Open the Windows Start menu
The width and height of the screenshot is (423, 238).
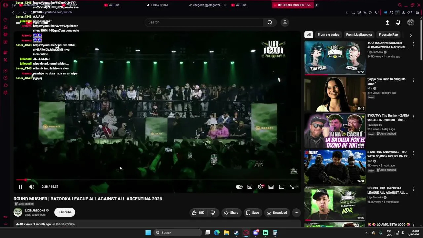pos(148,233)
